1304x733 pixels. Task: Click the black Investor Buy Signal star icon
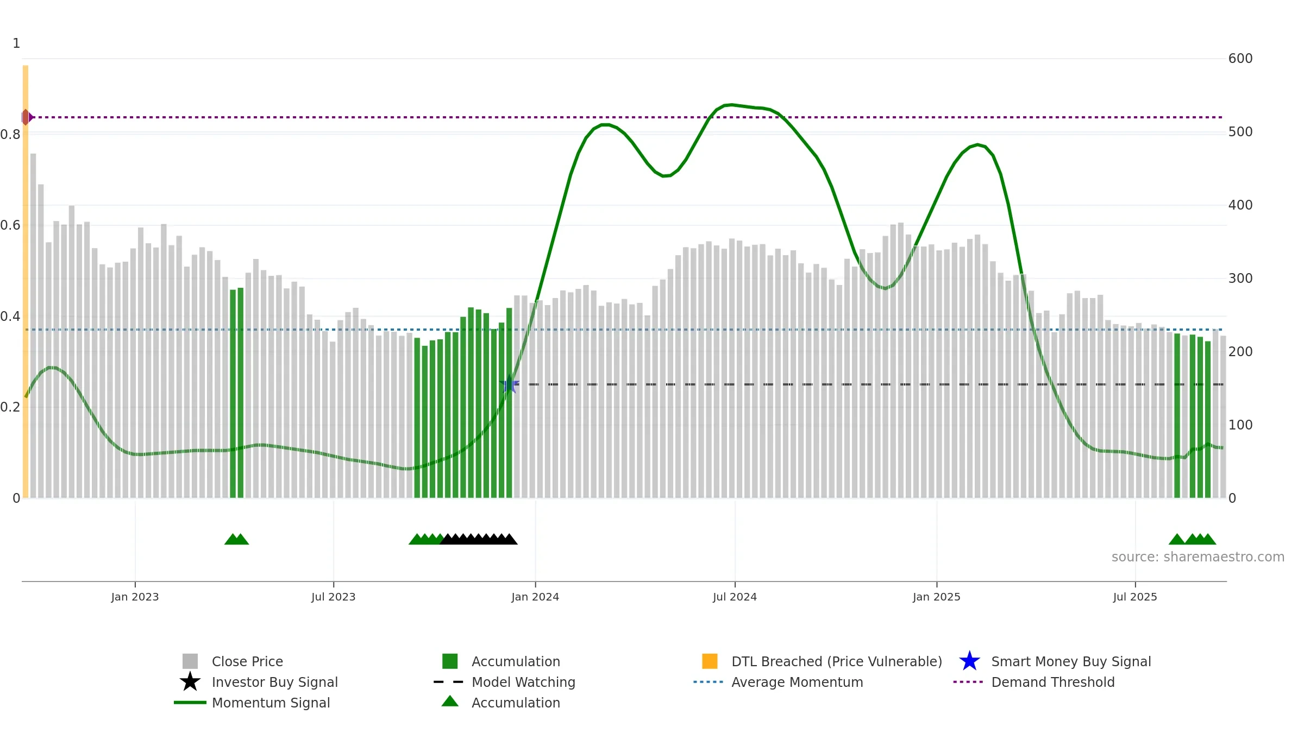pos(190,682)
